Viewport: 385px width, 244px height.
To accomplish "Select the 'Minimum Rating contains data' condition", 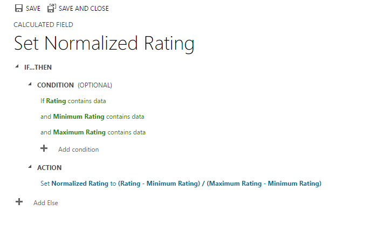I will 92,117.
